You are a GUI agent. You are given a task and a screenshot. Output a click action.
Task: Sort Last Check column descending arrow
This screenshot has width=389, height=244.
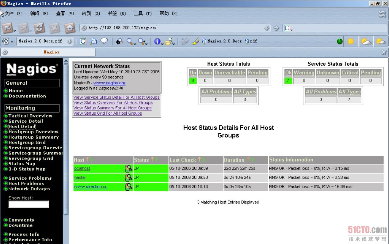204,159
